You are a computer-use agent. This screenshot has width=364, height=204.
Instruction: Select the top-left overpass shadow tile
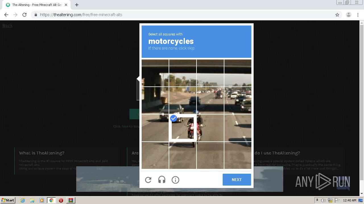click(x=155, y=73)
